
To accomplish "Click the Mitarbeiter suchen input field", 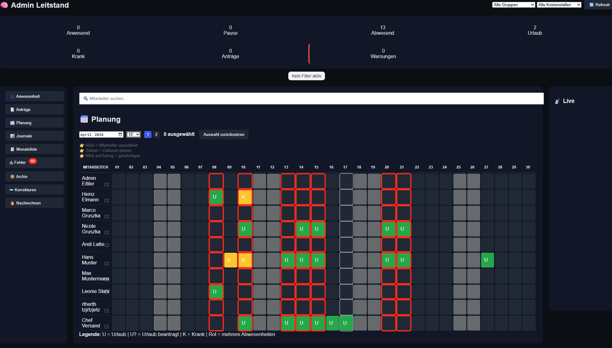I will 216,98.
